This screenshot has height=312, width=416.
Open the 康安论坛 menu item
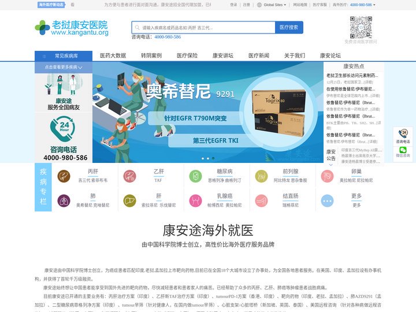click(330, 55)
